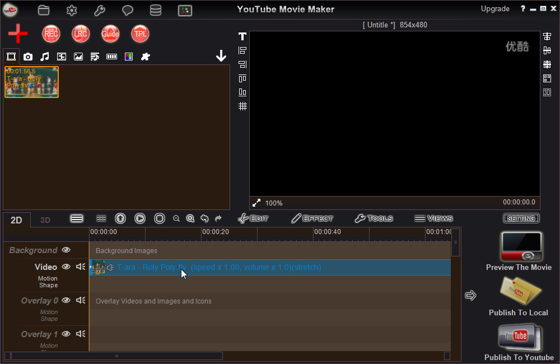Switch to the lyrics text lines tab
560x364 pixels.
coord(95,57)
